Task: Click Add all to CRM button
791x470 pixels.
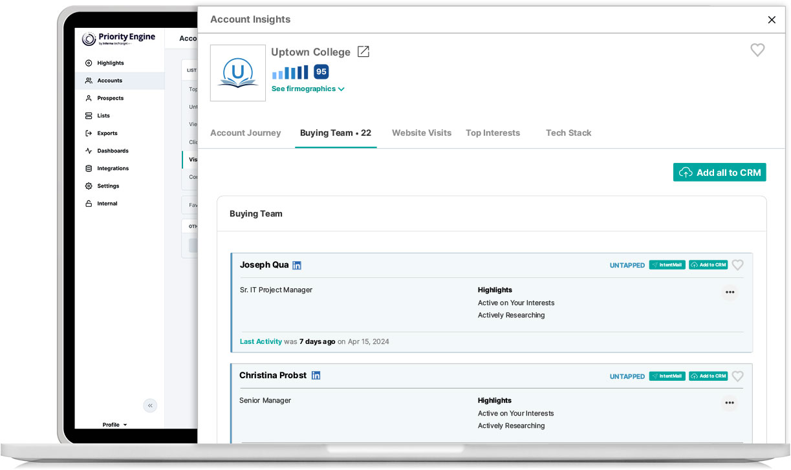Action: (x=720, y=172)
